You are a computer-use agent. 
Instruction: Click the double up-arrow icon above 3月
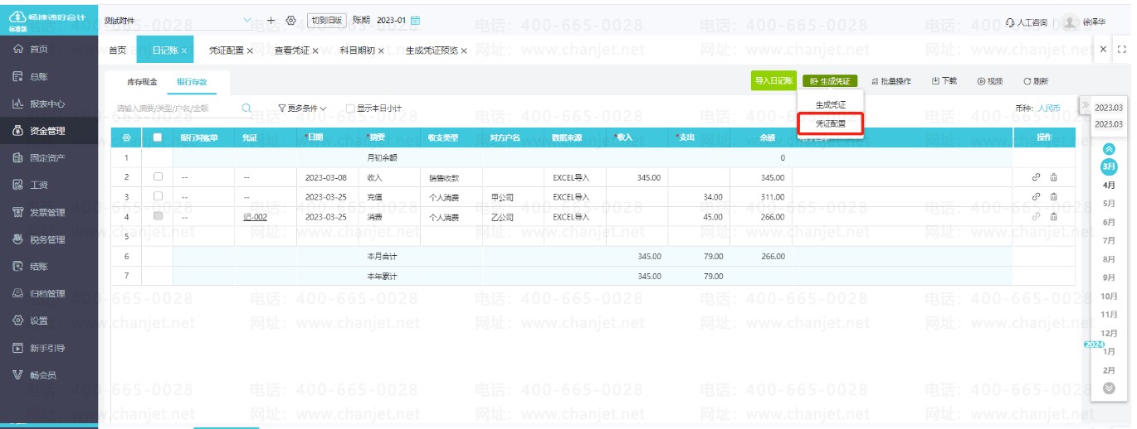[x=1109, y=149]
